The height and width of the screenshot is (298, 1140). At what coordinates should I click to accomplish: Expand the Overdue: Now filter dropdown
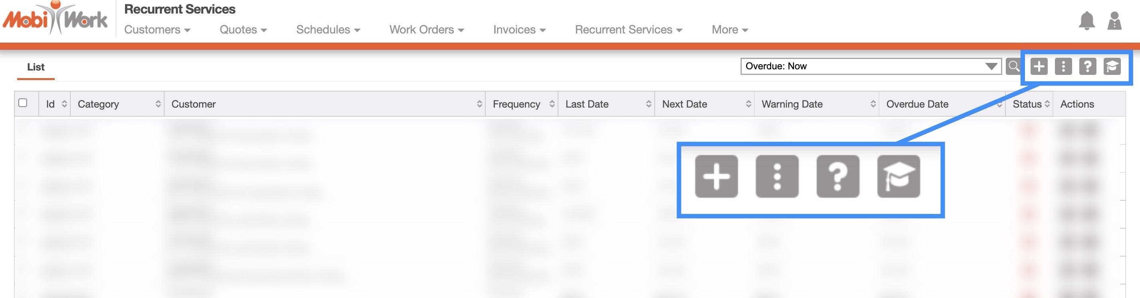tap(870, 66)
